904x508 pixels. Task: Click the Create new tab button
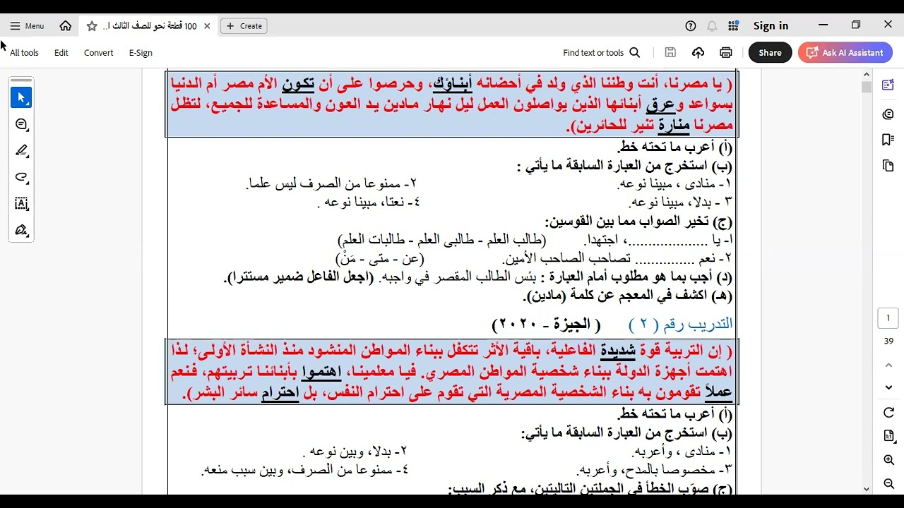pos(244,26)
